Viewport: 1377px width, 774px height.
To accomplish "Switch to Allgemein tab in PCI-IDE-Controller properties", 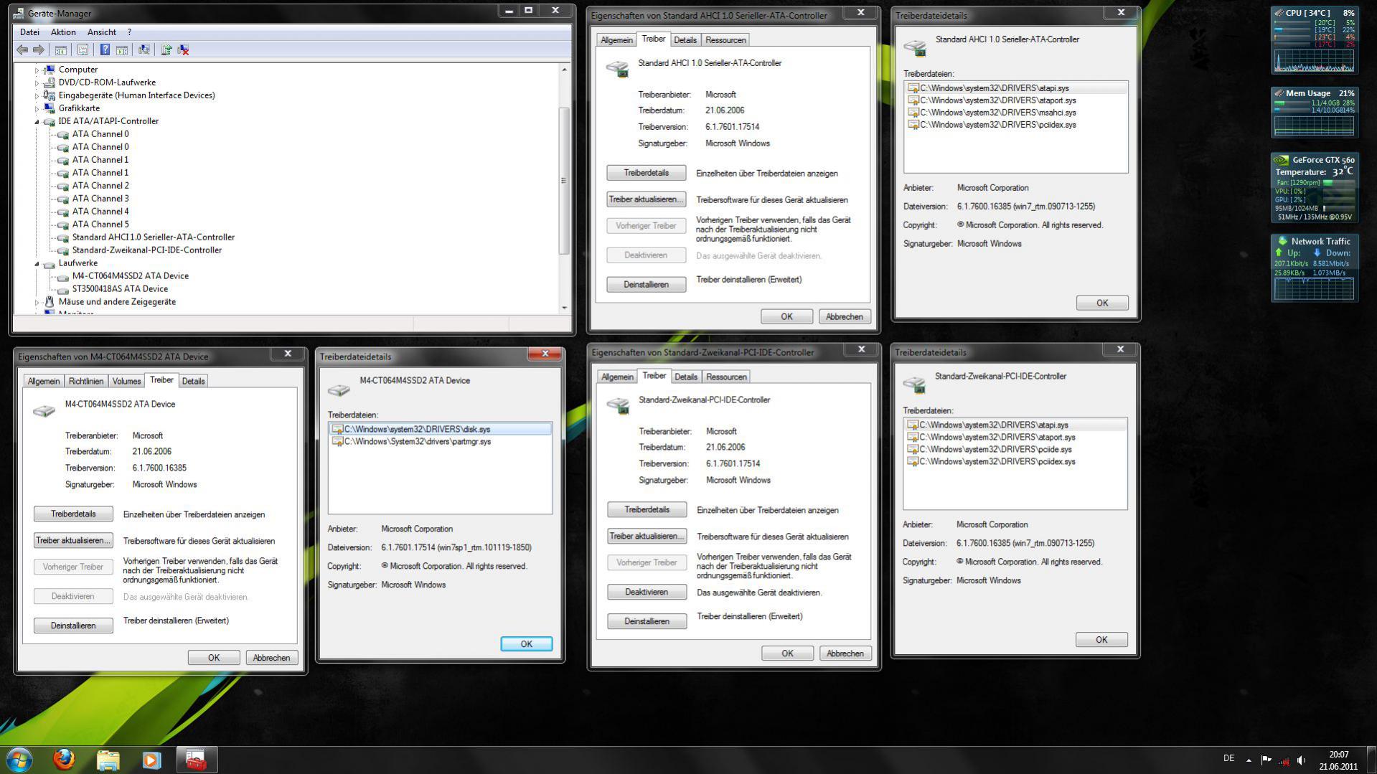I will (x=617, y=377).
